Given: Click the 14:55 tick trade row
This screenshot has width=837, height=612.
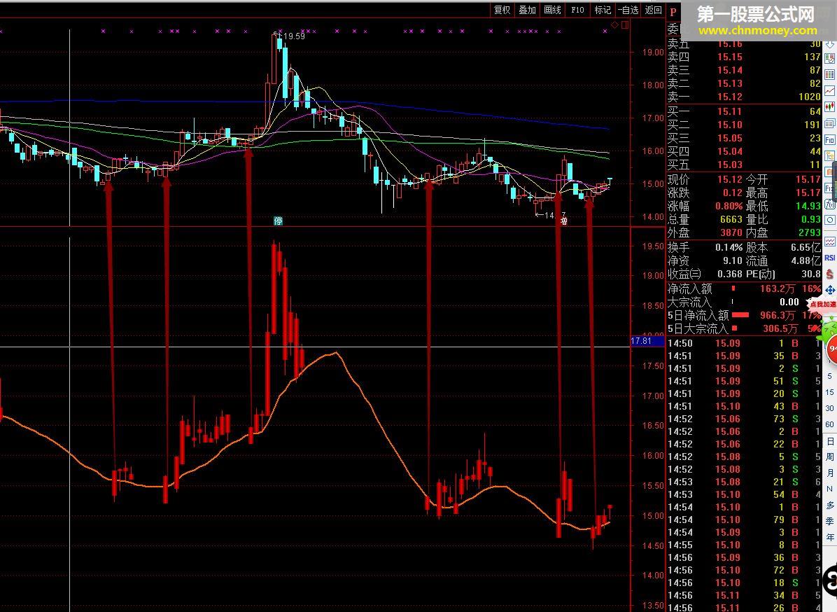Looking at the screenshot, I should coord(744,545).
